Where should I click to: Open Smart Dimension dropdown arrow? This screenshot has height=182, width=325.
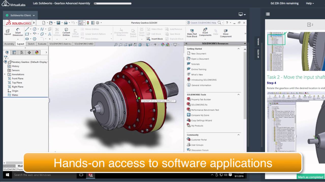[x=18, y=39]
